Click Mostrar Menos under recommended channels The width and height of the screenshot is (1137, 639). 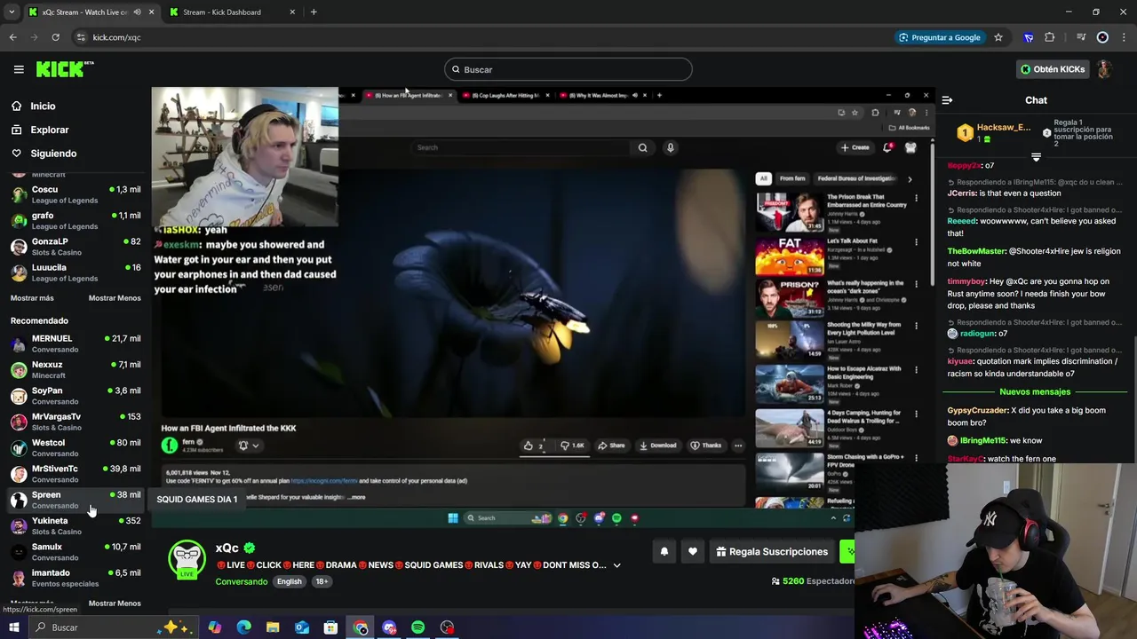coord(115,603)
